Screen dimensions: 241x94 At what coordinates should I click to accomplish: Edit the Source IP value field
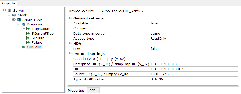(193, 74)
